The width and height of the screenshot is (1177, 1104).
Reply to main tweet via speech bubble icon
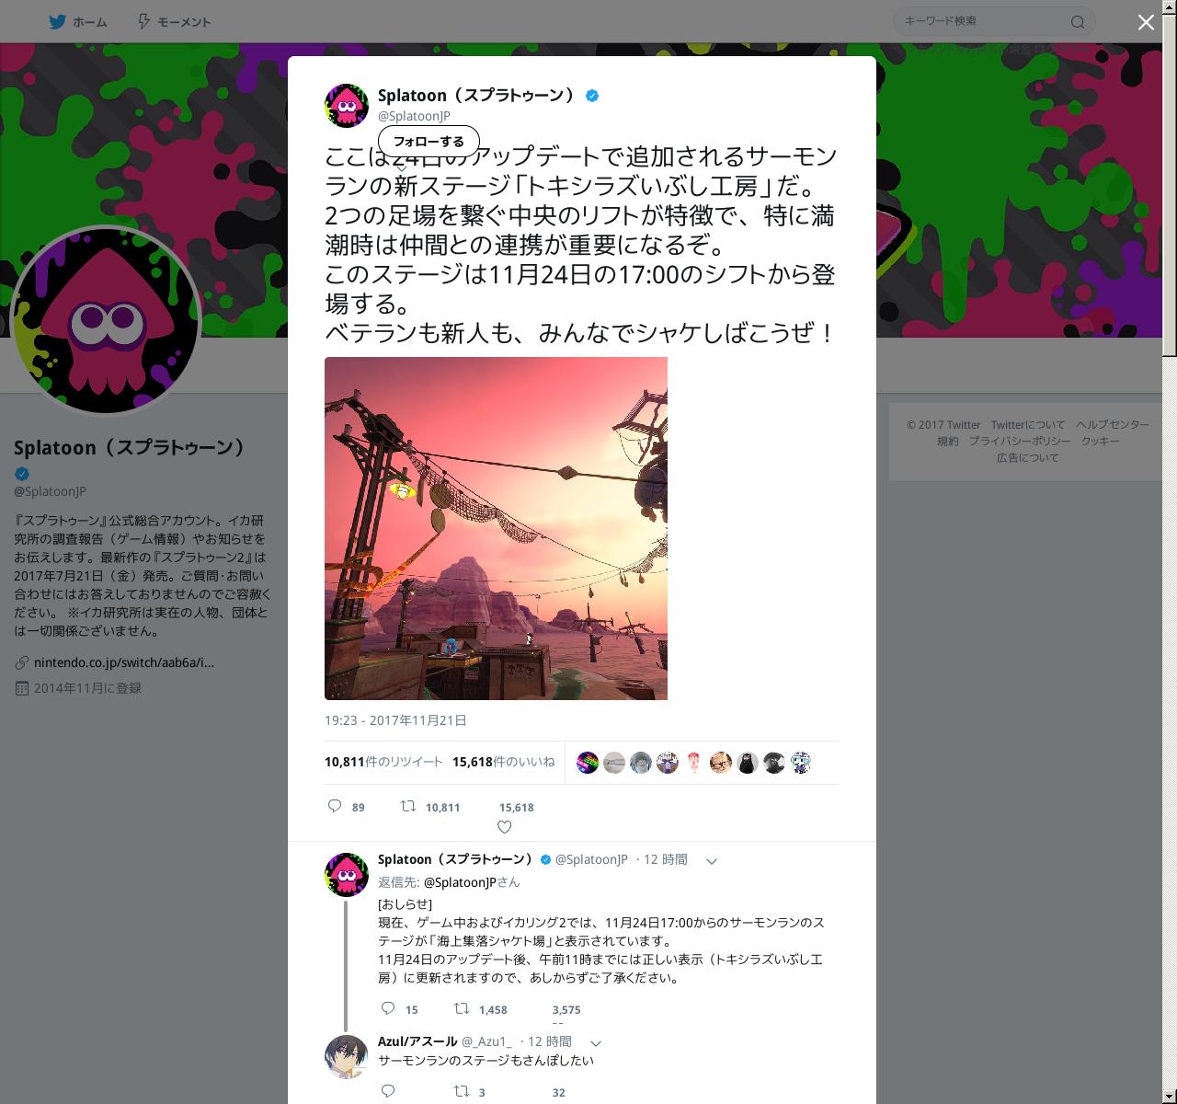(x=336, y=806)
